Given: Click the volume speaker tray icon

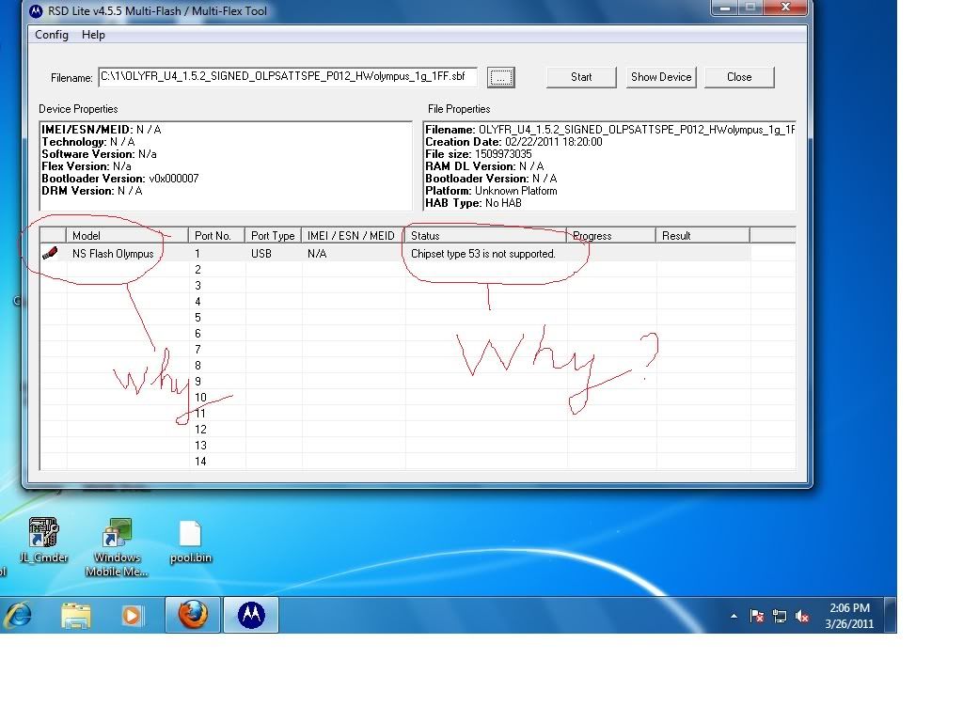Looking at the screenshot, I should (x=802, y=617).
